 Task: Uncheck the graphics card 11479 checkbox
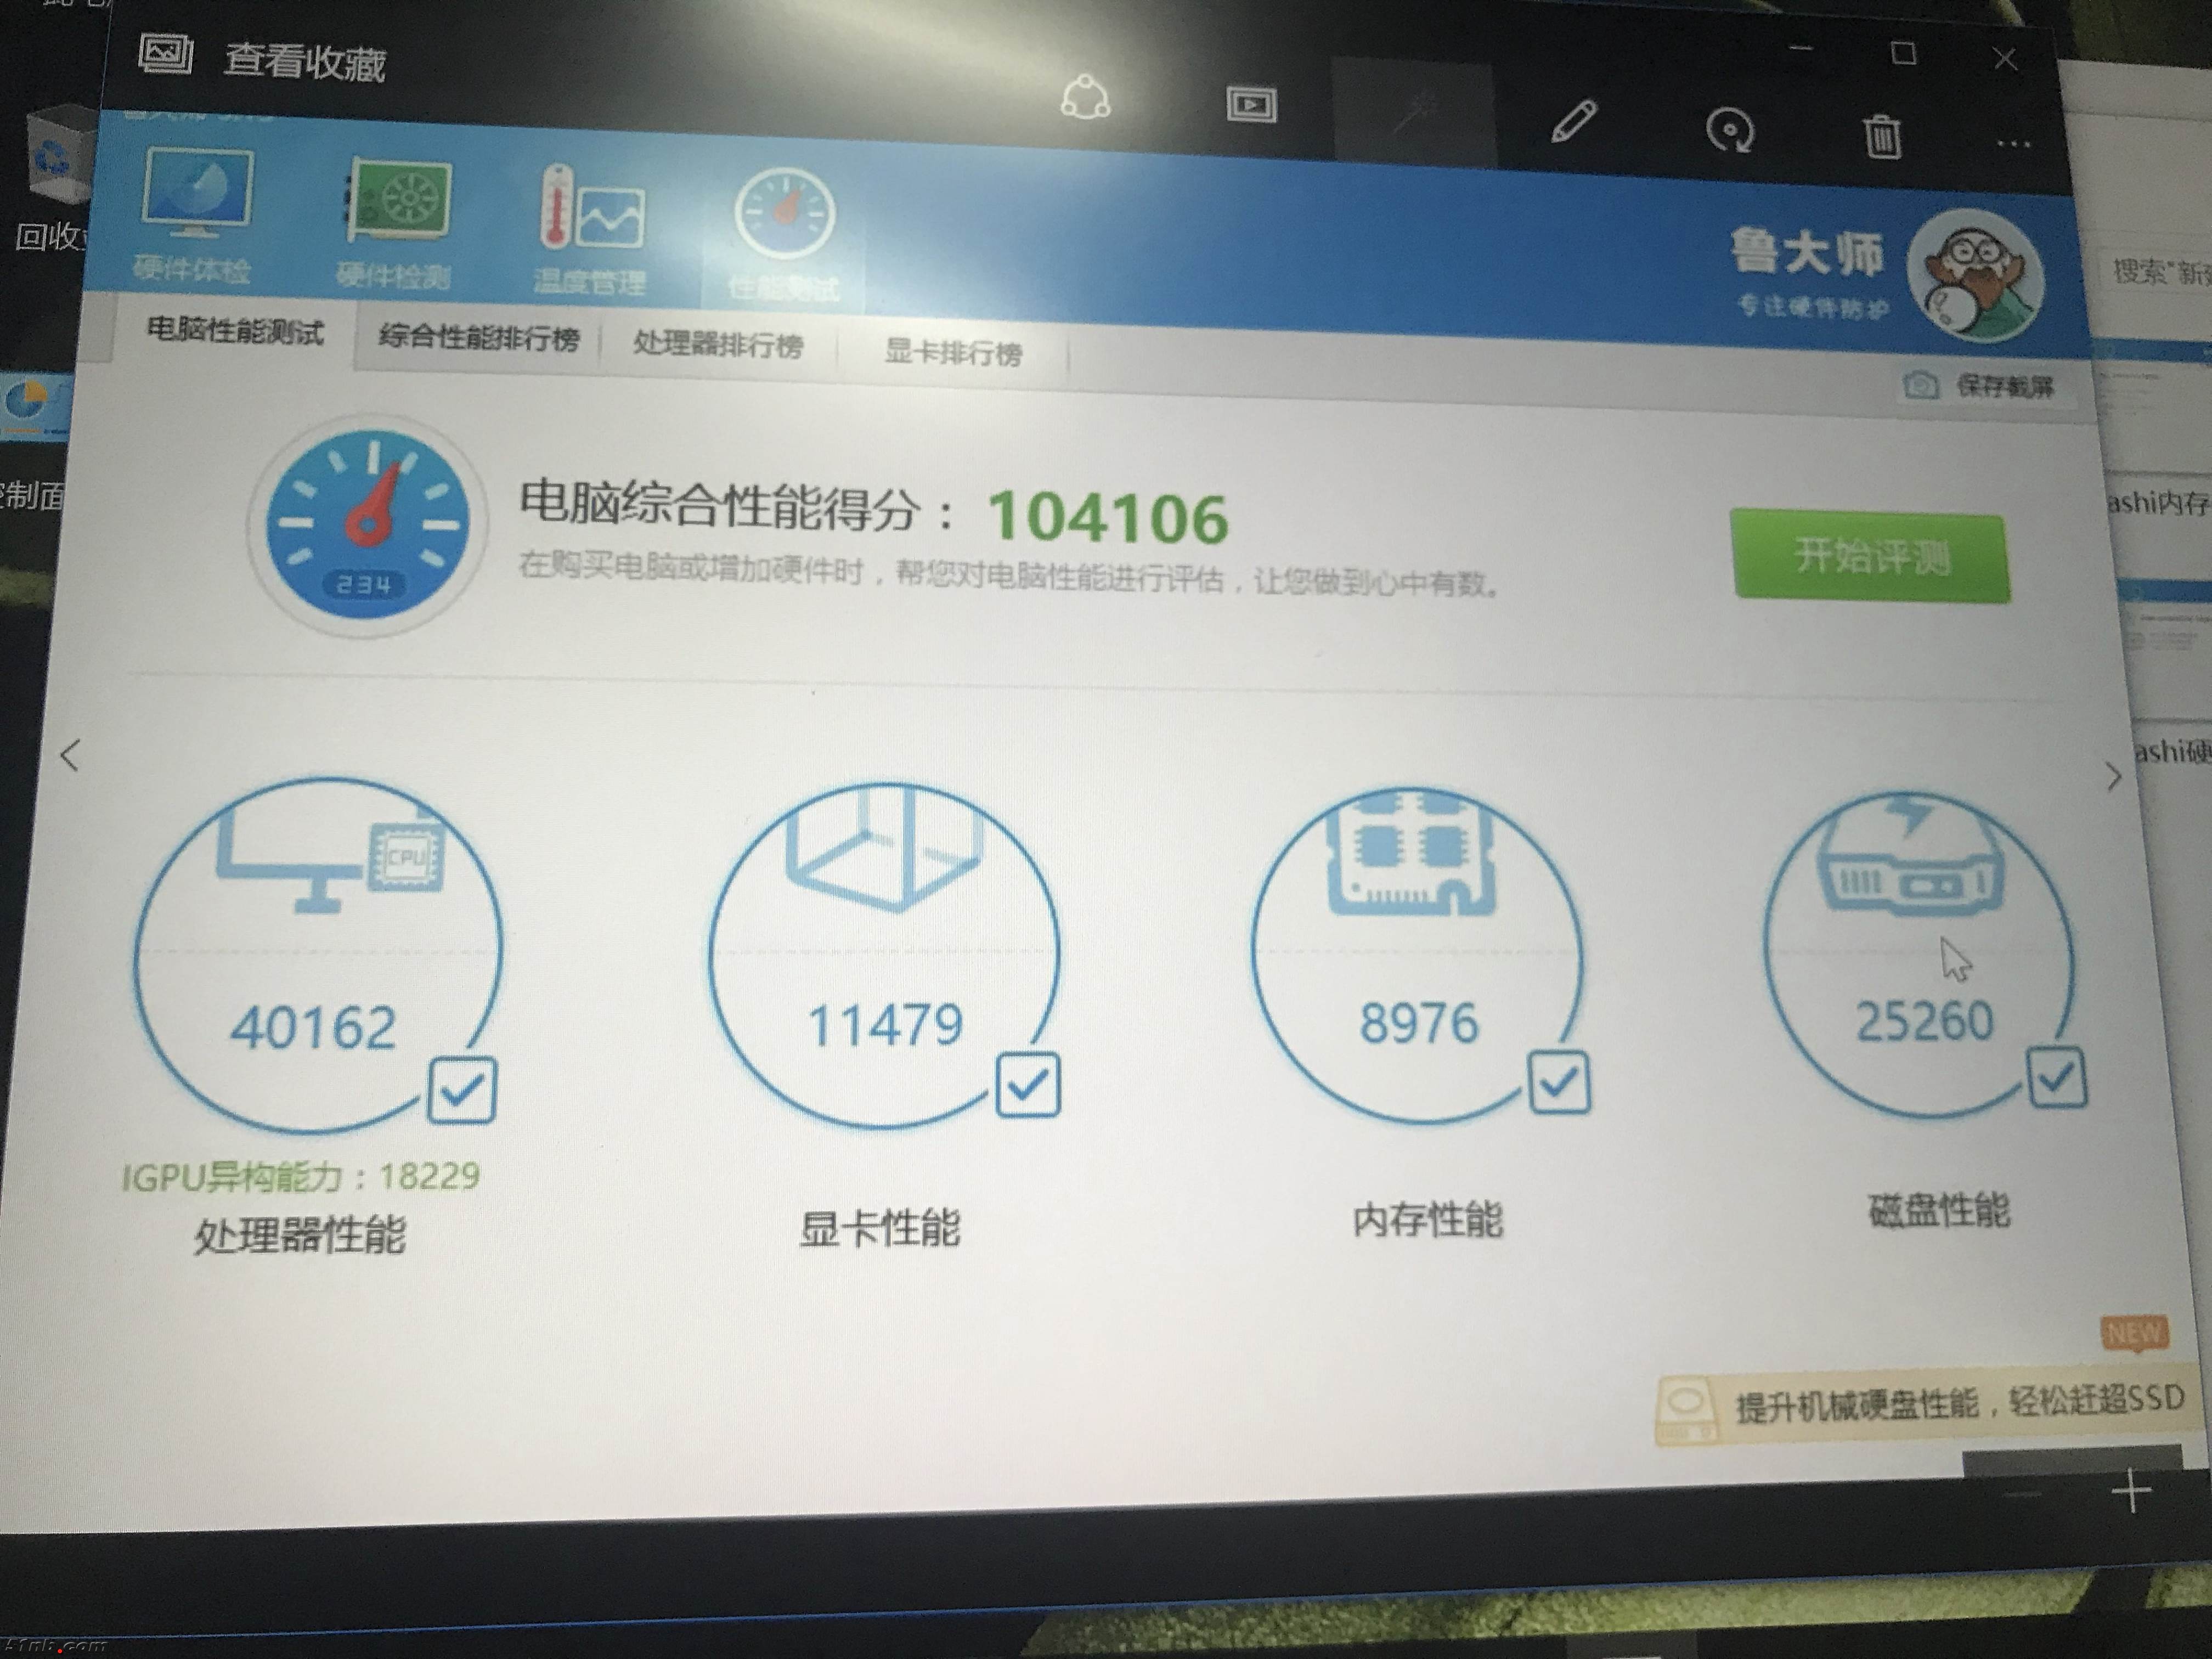coord(1028,1085)
